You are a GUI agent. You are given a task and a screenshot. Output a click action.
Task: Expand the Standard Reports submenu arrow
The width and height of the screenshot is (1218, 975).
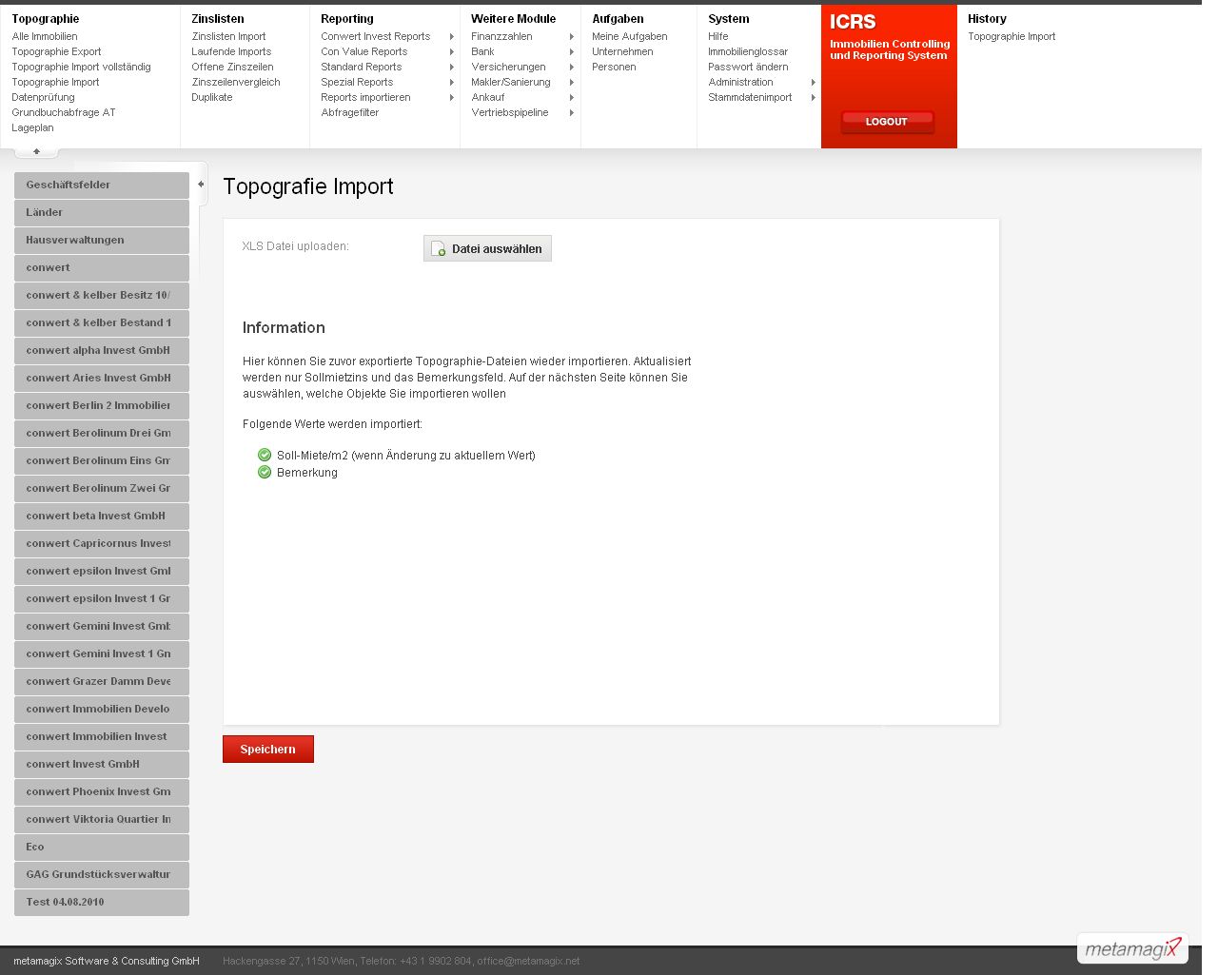pos(451,68)
